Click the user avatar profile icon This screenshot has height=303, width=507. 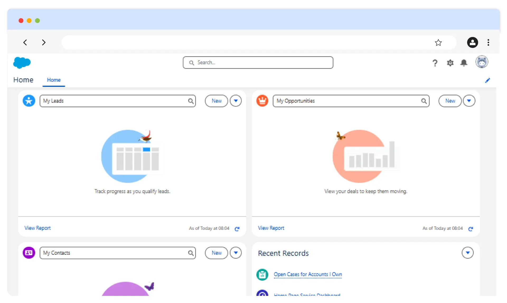coord(482,62)
